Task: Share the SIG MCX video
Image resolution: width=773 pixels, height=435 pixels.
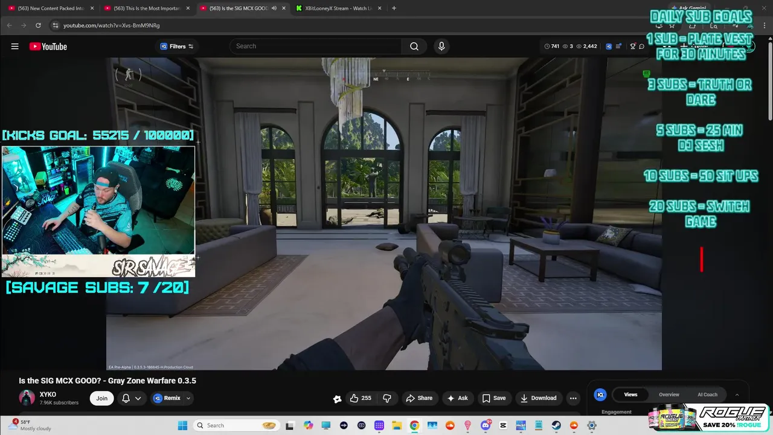Action: [419, 398]
